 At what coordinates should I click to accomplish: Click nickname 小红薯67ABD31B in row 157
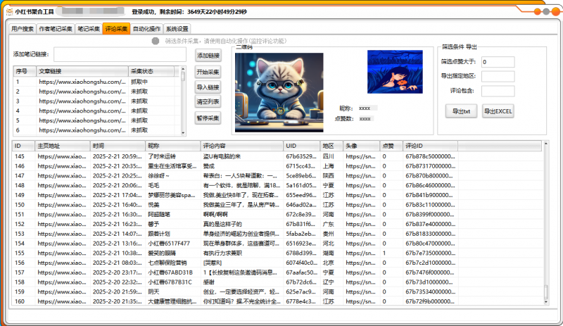click(170, 272)
